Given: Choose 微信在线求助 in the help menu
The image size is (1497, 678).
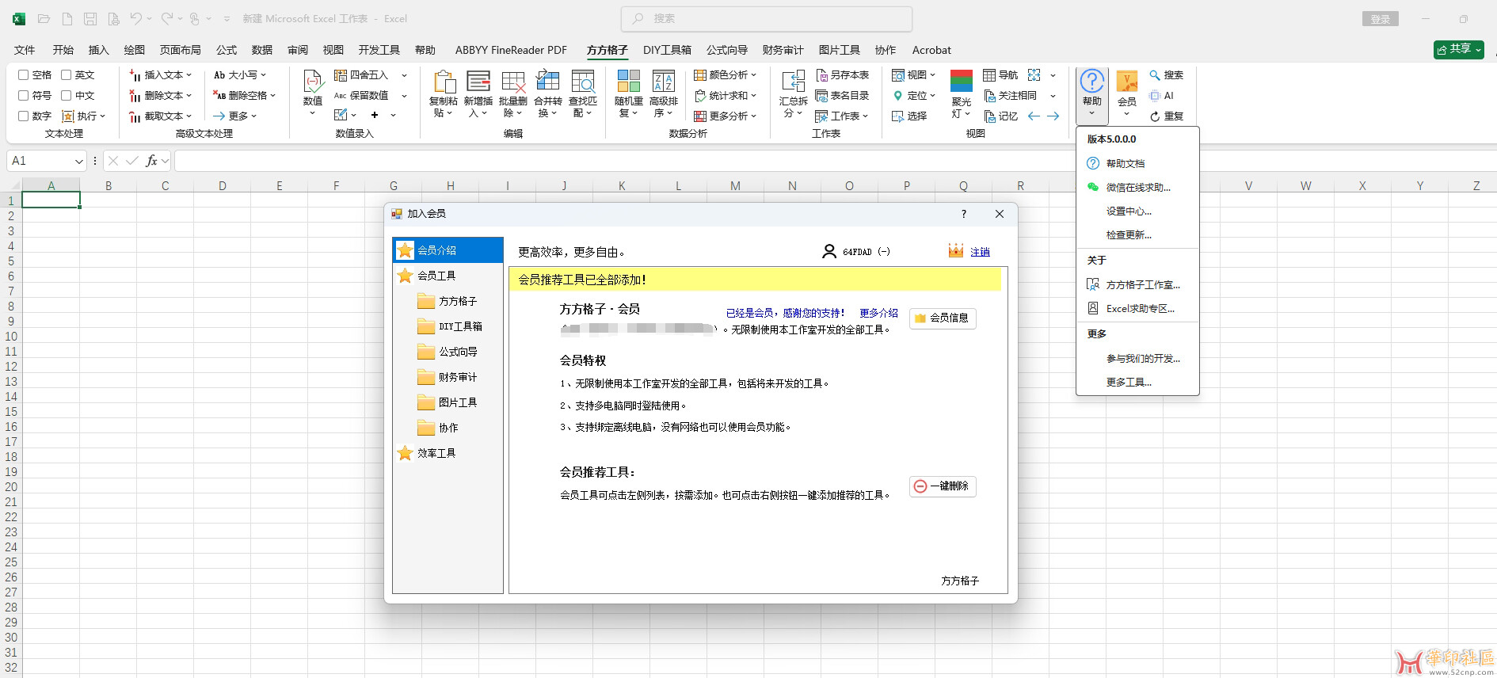Looking at the screenshot, I should [x=1137, y=188].
